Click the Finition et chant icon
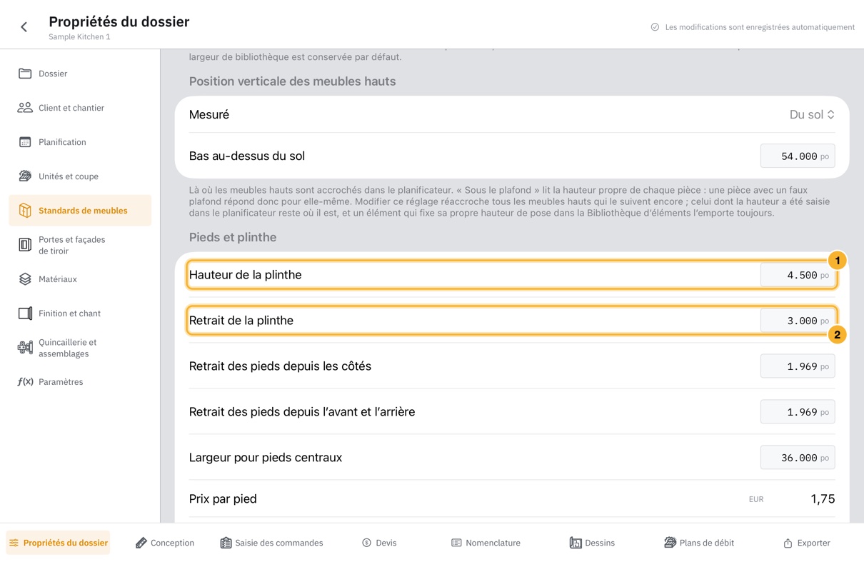864x577 pixels. pyautogui.click(x=25, y=313)
